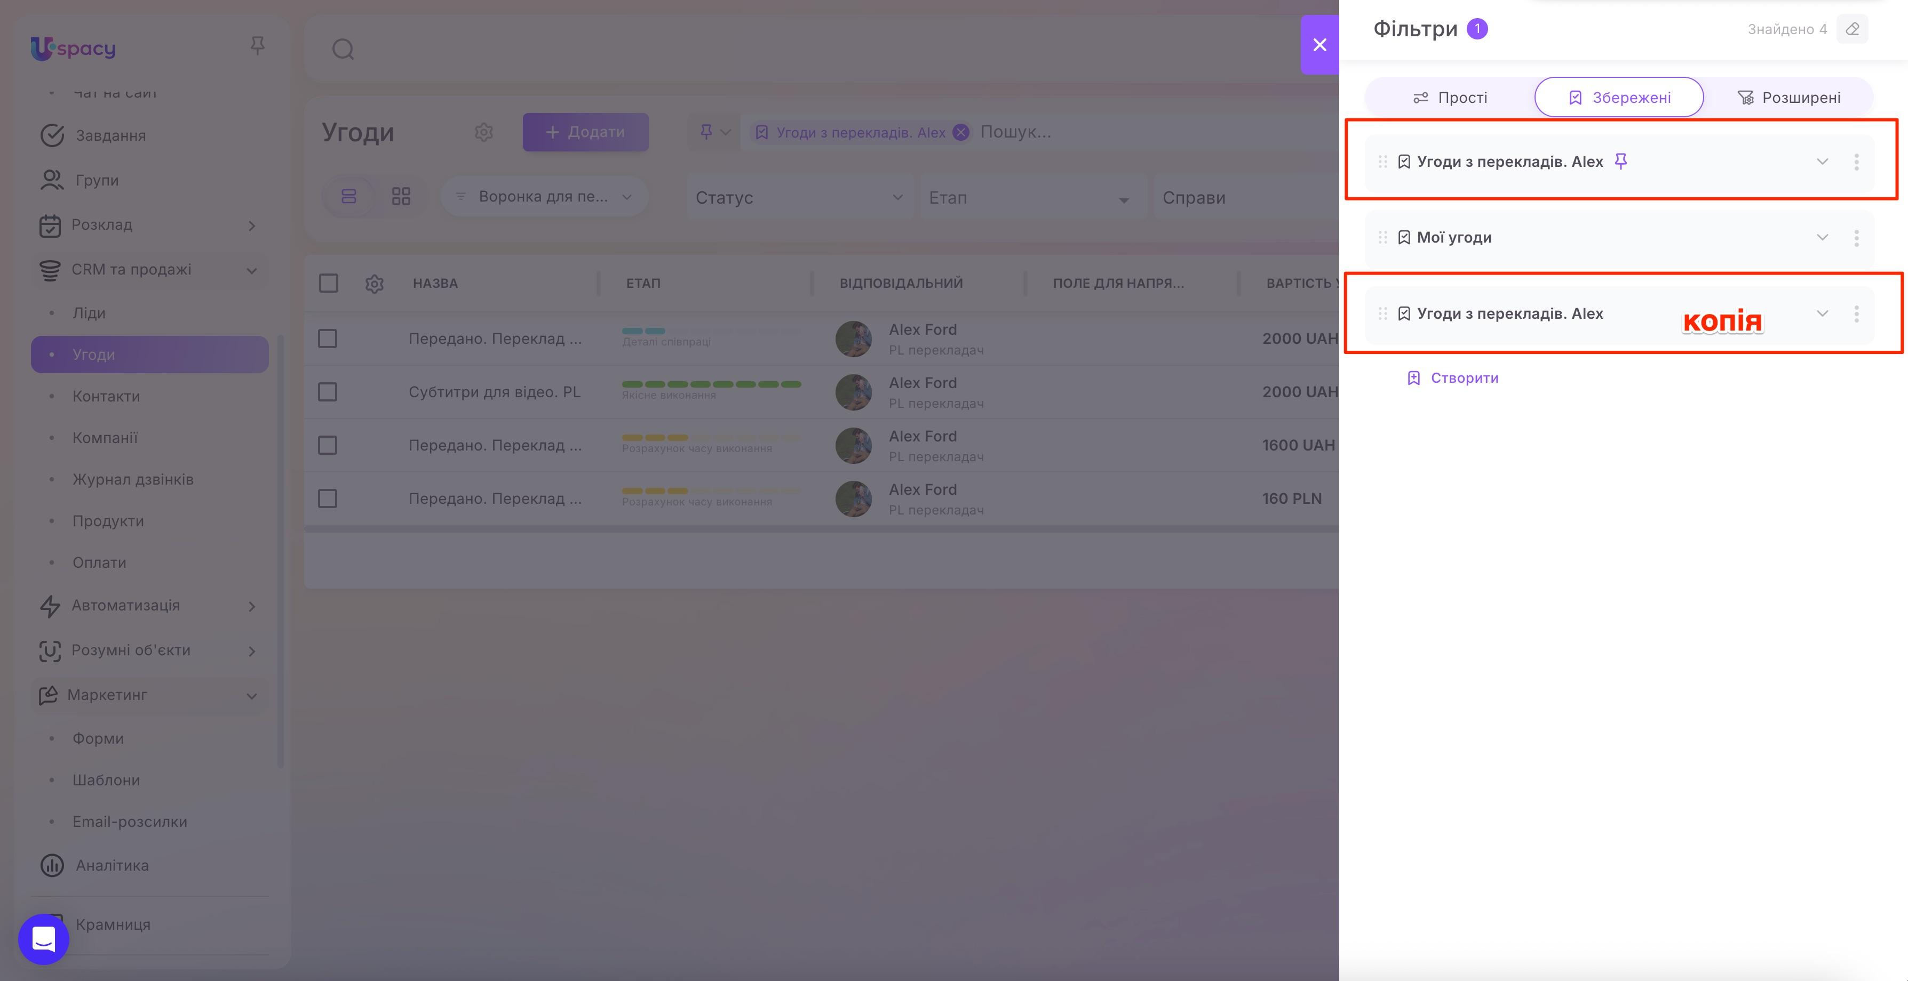Screen dimensions: 1908x981
Task: Switch to kanban grid view icon
Action: click(401, 196)
